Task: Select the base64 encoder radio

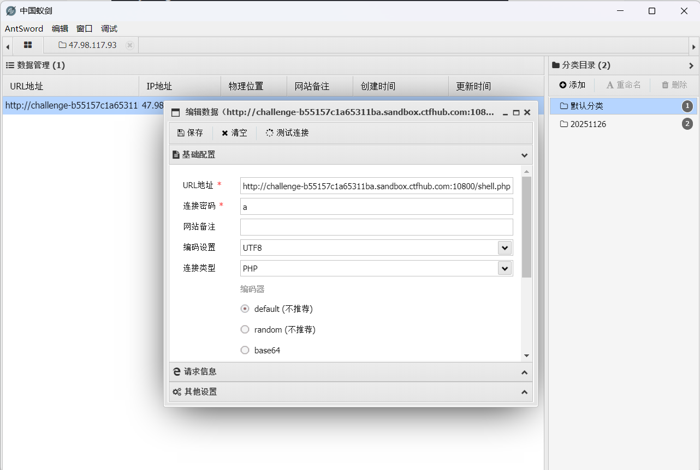Action: (245, 350)
